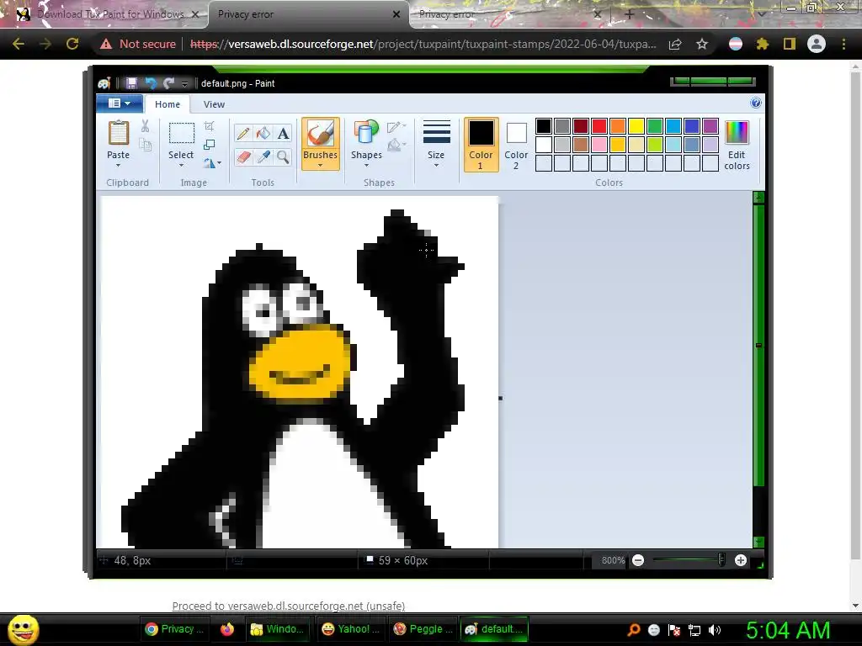Click the Share page icon in address bar
This screenshot has width=862, height=646.
(x=675, y=44)
